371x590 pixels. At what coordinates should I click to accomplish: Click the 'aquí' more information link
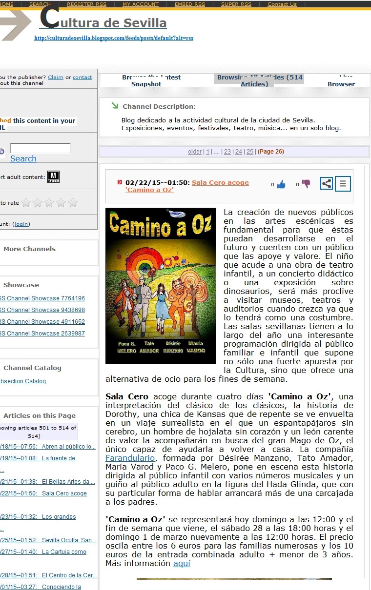point(182,563)
